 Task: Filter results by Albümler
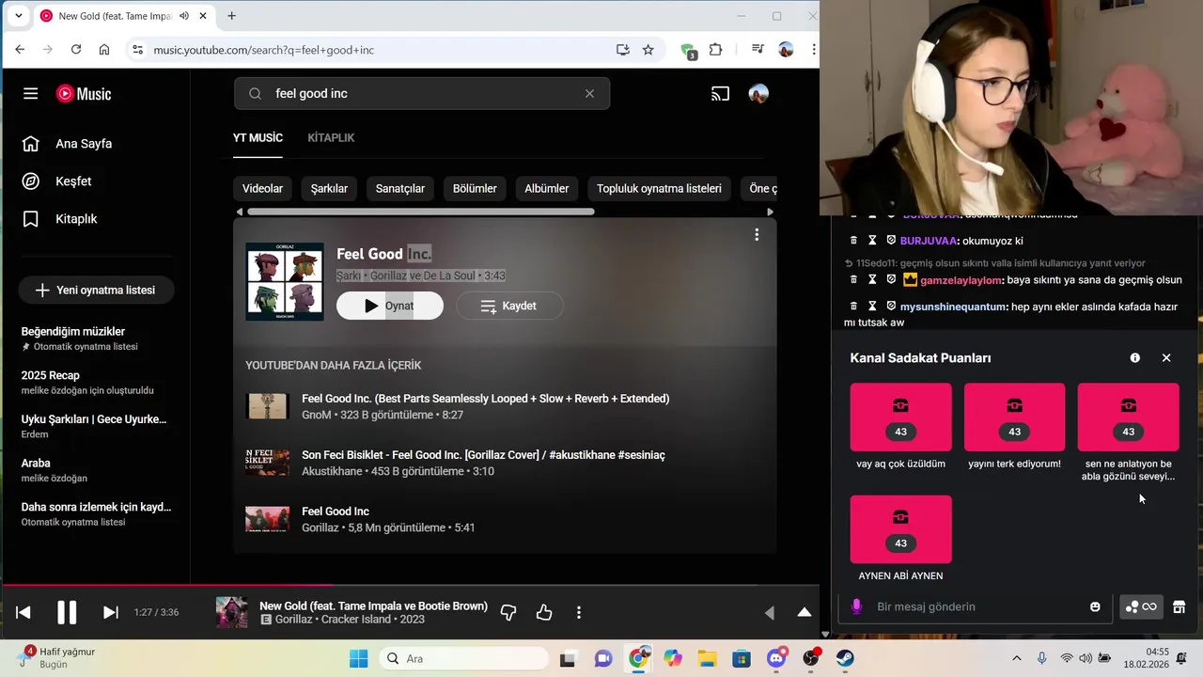(547, 189)
